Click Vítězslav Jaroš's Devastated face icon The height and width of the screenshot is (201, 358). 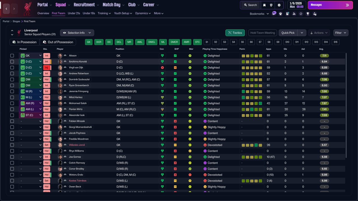click(x=205, y=145)
